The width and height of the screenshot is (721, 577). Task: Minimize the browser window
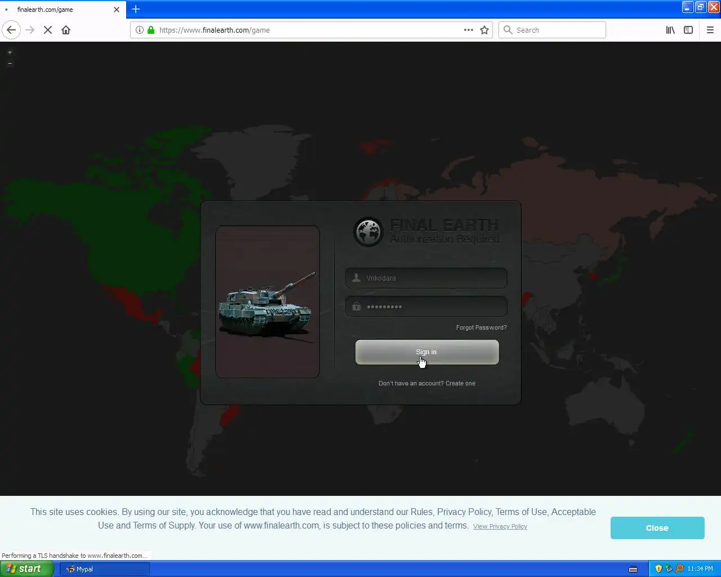tap(688, 7)
